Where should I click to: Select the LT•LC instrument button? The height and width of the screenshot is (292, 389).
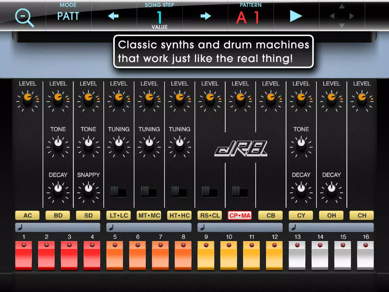coord(119,215)
